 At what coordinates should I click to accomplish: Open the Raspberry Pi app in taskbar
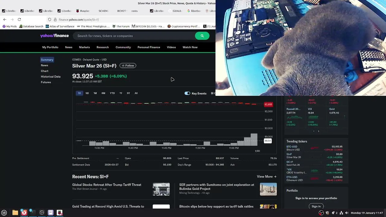pyautogui.click(x=60, y=213)
